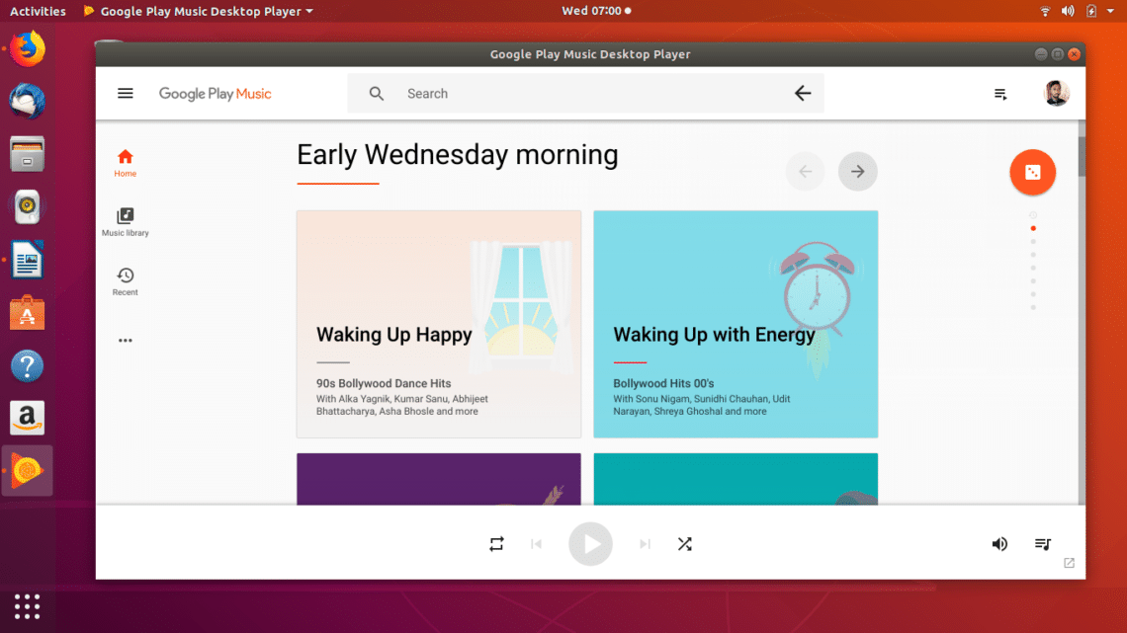Click the back arrow in search bar
The image size is (1127, 633).
pyautogui.click(x=802, y=94)
